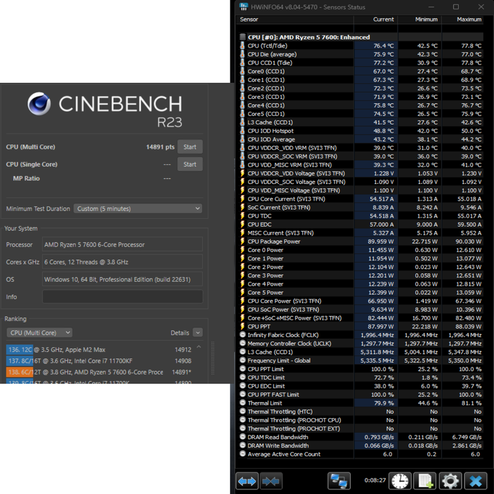Click the lightning icon beside Core 0 Power
The width and height of the screenshot is (494, 494).
pos(242,250)
